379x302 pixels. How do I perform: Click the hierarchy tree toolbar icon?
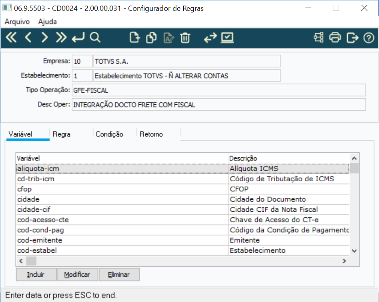pyautogui.click(x=319, y=38)
